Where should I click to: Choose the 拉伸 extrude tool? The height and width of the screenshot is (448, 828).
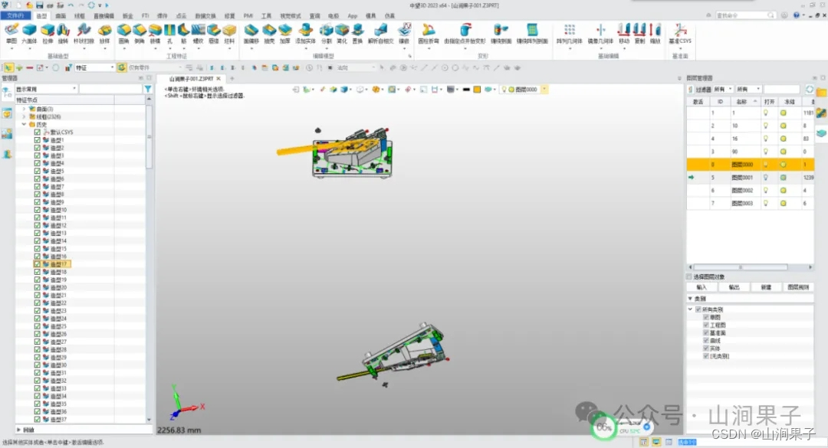(x=48, y=33)
